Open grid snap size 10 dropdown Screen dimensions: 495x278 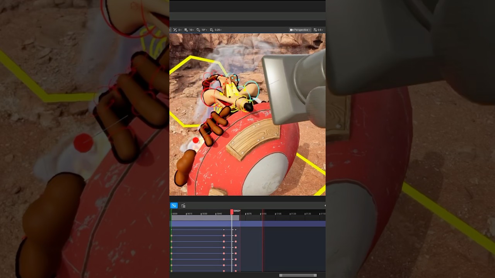[191, 30]
